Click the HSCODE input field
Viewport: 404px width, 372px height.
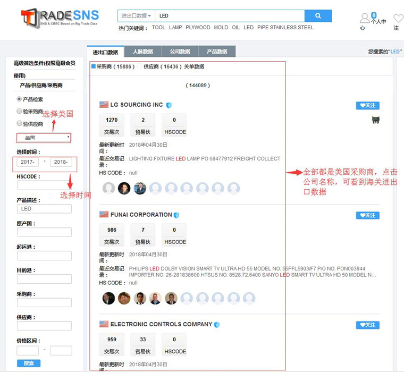[44, 185]
